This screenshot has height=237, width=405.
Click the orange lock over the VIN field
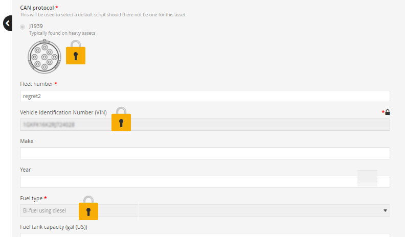121,120
